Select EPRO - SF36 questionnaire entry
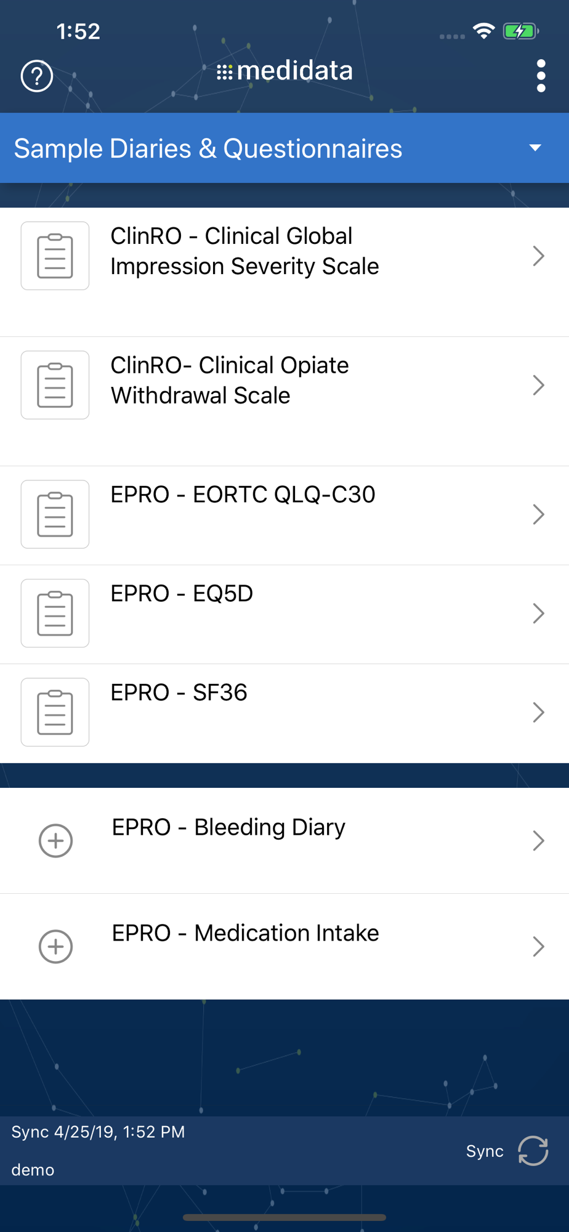 click(179, 693)
